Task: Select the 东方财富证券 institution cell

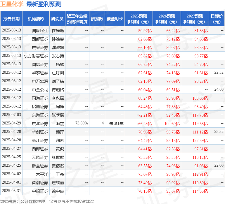Action: [36, 56]
